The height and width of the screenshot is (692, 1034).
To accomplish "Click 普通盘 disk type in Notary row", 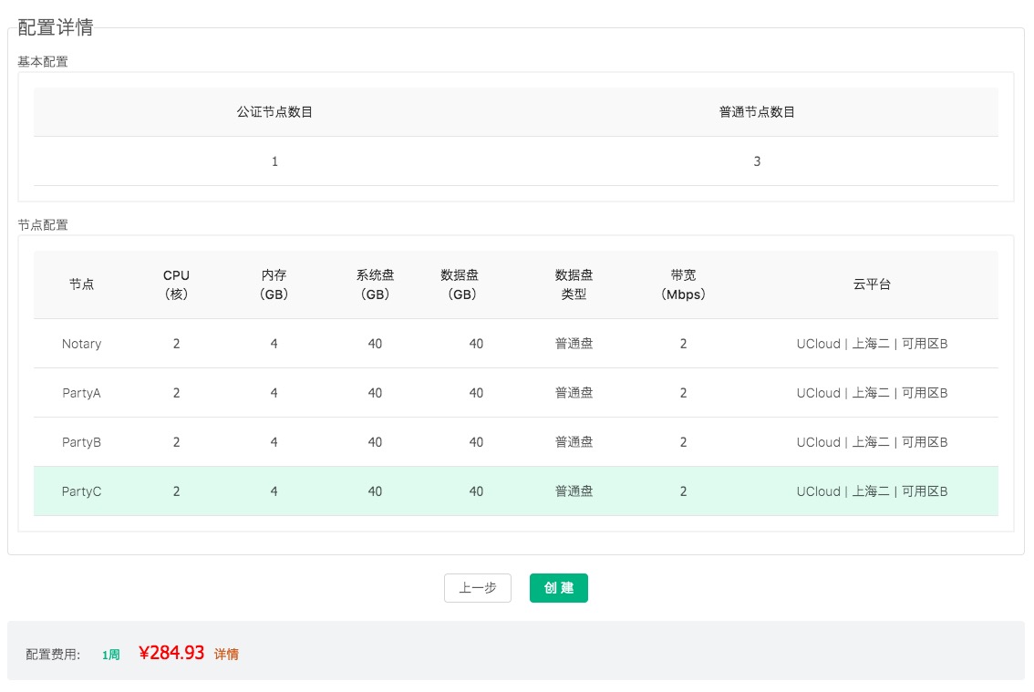I will [x=574, y=344].
